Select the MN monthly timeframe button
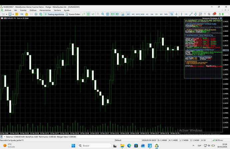230x149 pixels. [166, 14]
